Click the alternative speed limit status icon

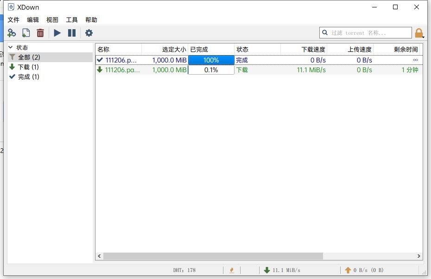click(232, 270)
